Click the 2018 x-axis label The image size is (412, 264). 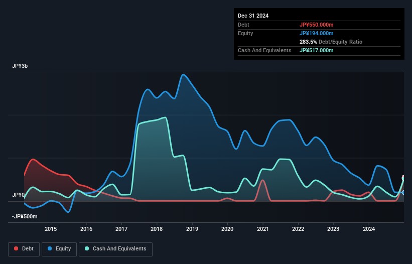pos(157,229)
